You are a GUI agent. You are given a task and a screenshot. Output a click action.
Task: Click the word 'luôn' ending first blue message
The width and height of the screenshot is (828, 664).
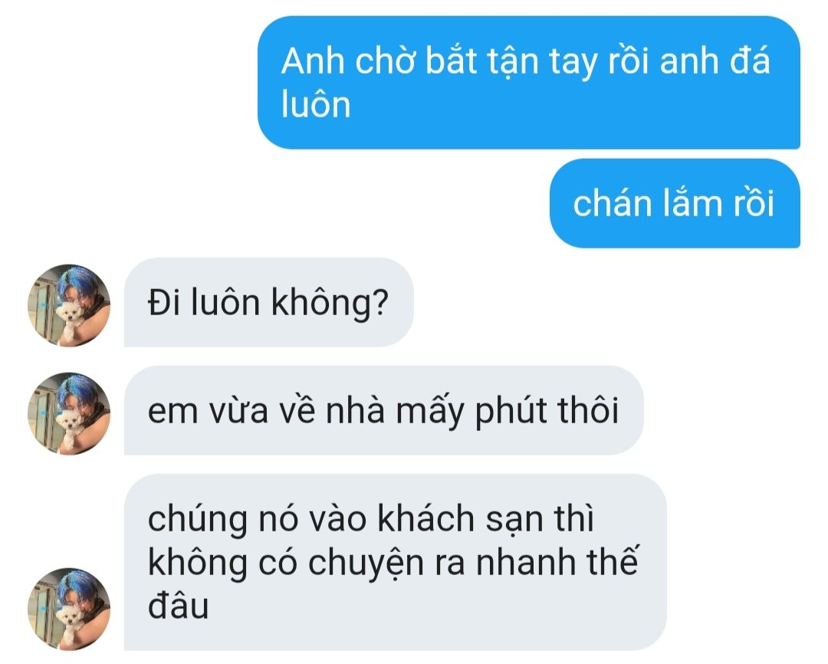pos(316,104)
